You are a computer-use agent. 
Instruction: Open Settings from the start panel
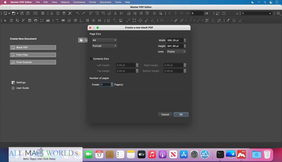pyautogui.click(x=21, y=83)
